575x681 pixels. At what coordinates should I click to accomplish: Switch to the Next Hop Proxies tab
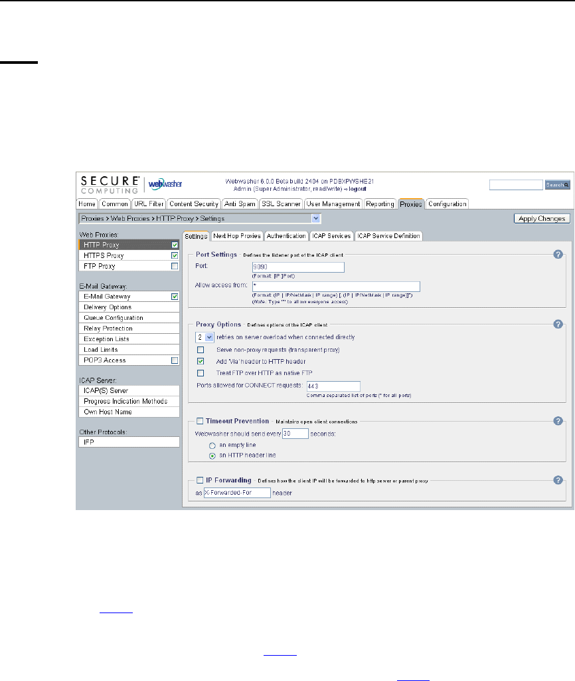point(237,236)
